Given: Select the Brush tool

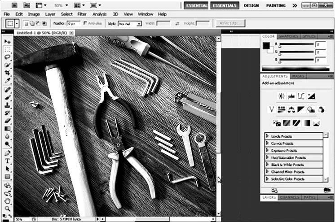Looking at the screenshot, I should 8,97.
